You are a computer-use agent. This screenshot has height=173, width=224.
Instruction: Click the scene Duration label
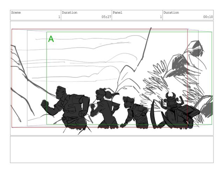[69, 13]
